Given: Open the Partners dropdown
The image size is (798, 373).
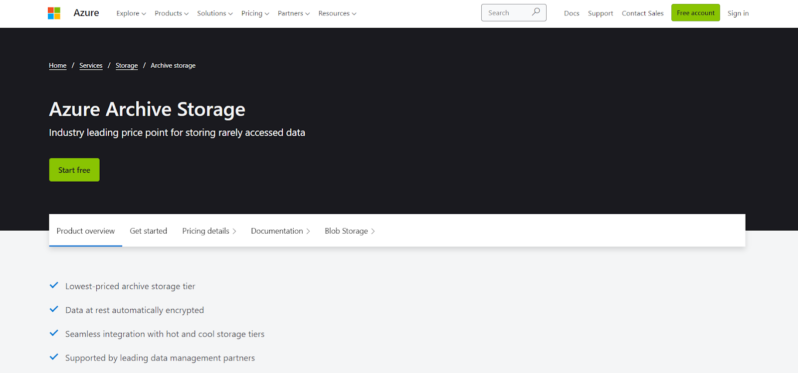Looking at the screenshot, I should coord(294,13).
